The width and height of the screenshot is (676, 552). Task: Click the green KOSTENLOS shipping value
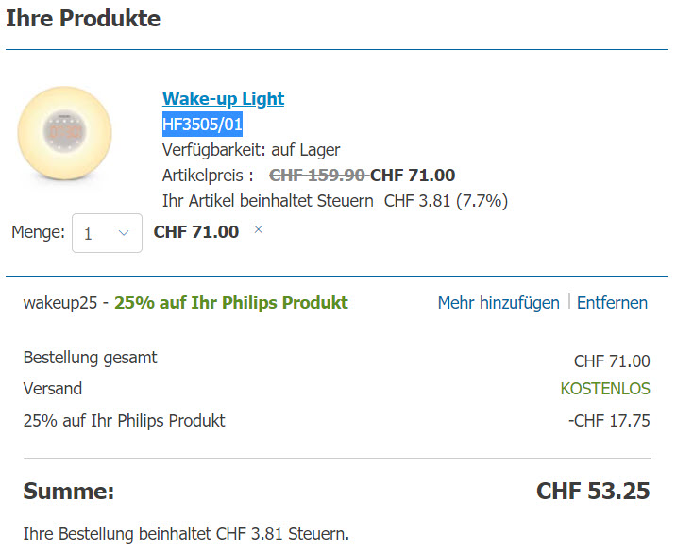(605, 389)
